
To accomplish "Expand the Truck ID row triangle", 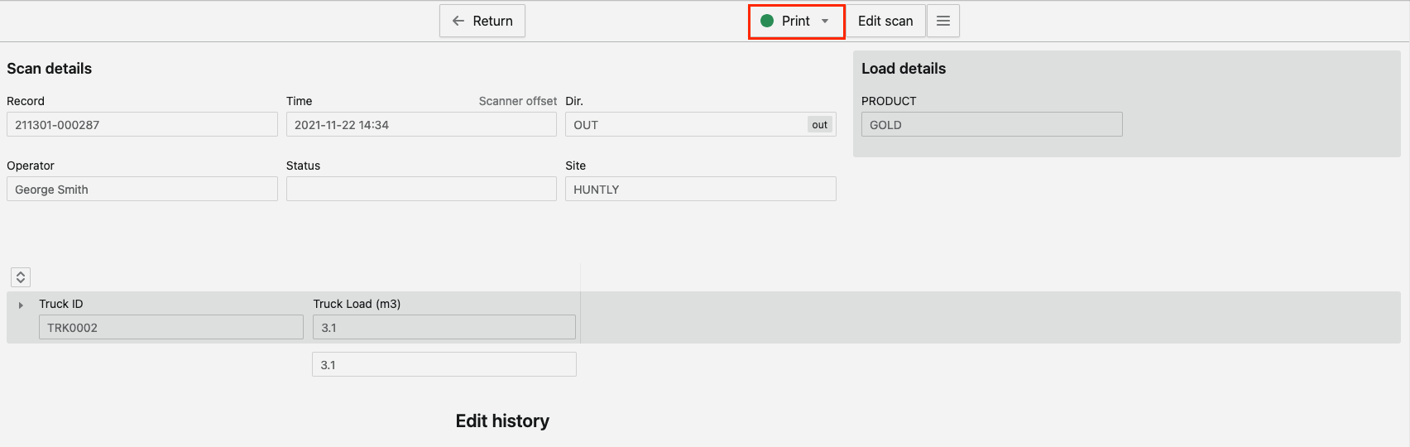I will click(21, 305).
